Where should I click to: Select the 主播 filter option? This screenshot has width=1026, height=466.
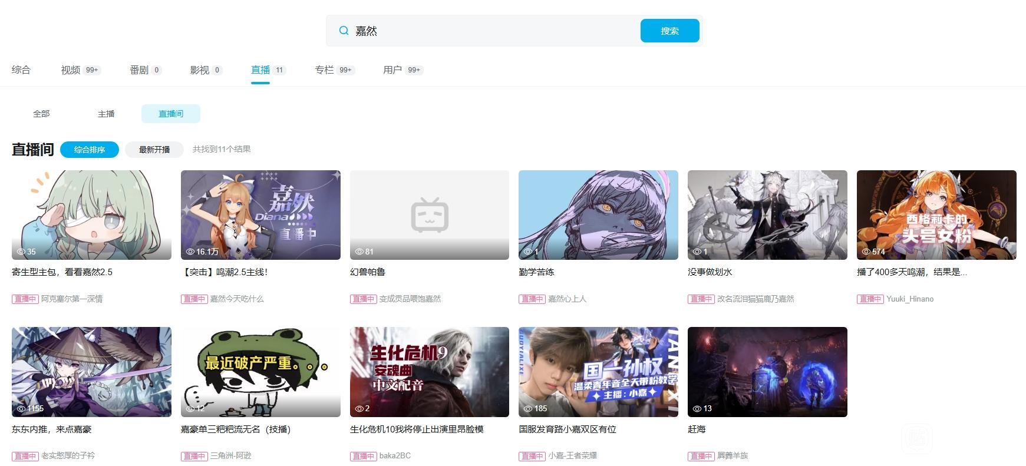[x=106, y=114]
